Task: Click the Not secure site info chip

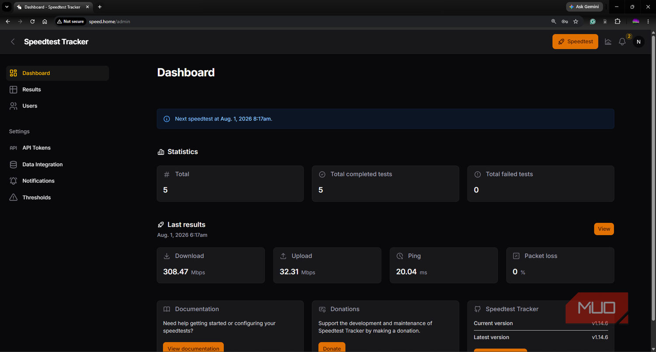Action: pyautogui.click(x=70, y=21)
